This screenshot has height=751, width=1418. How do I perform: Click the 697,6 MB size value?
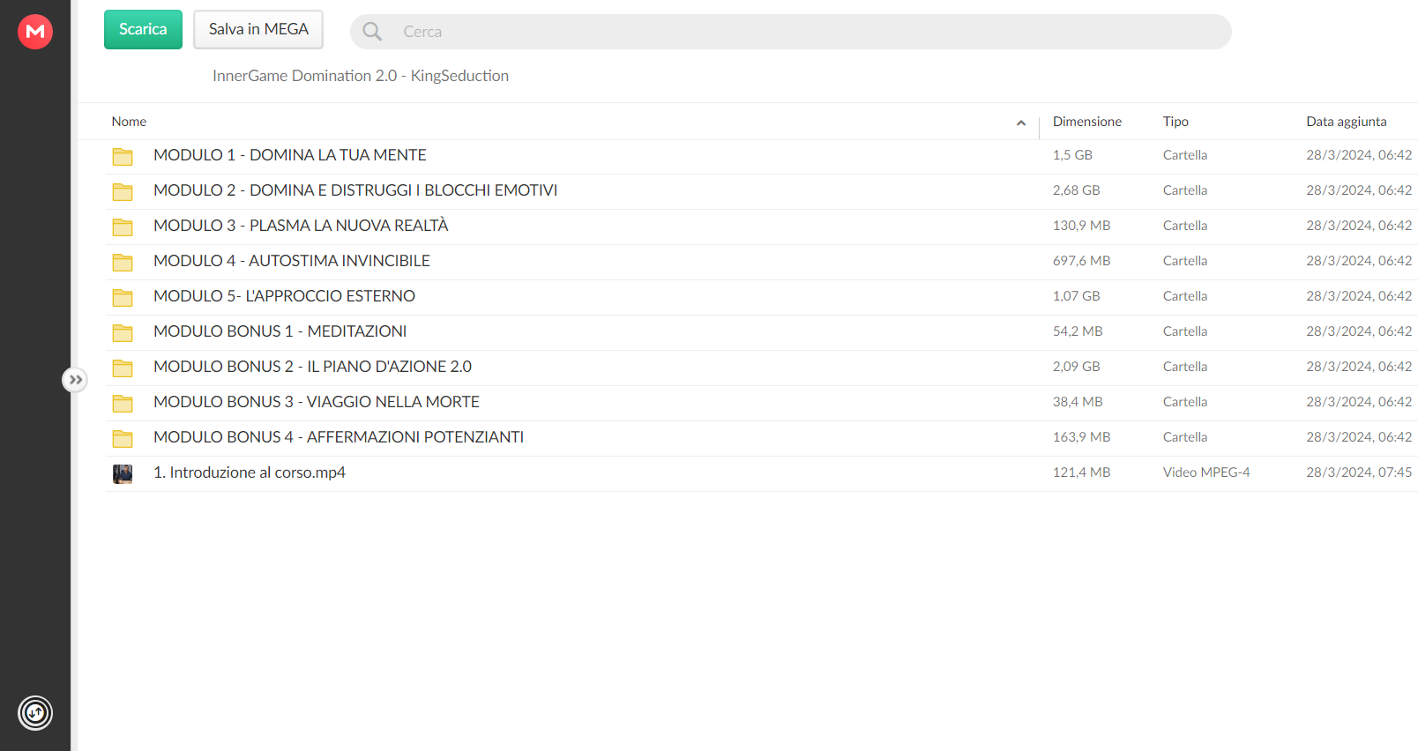[1082, 261]
